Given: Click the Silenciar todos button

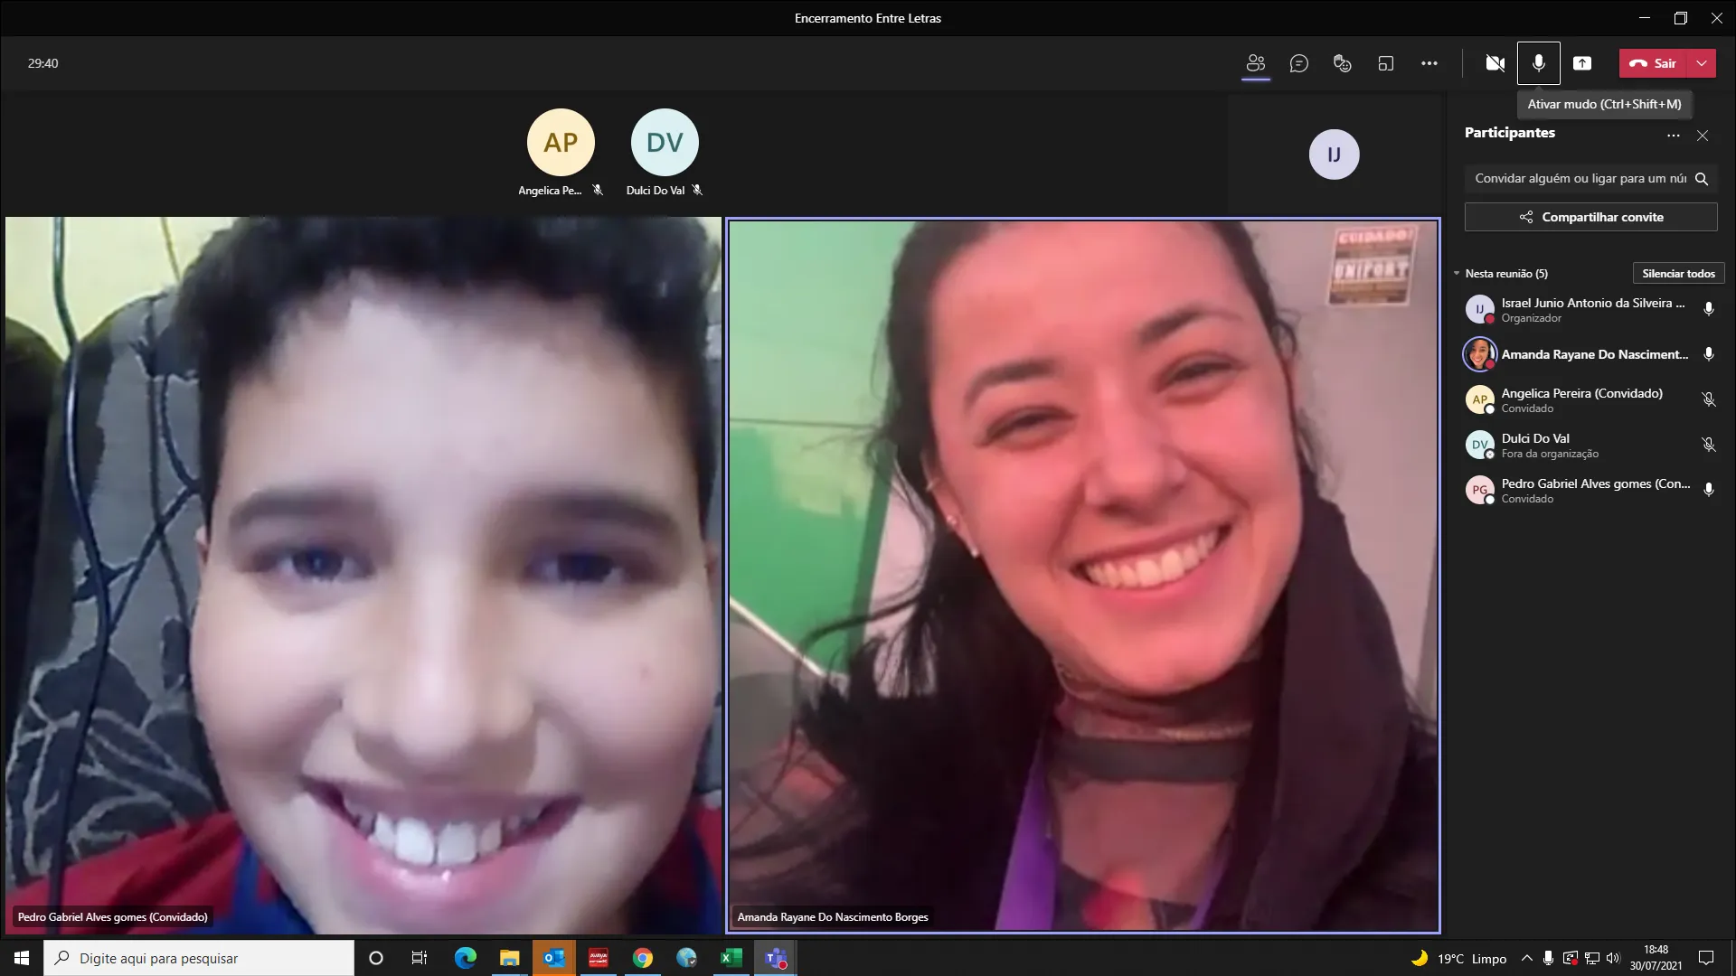Looking at the screenshot, I should [1677, 273].
